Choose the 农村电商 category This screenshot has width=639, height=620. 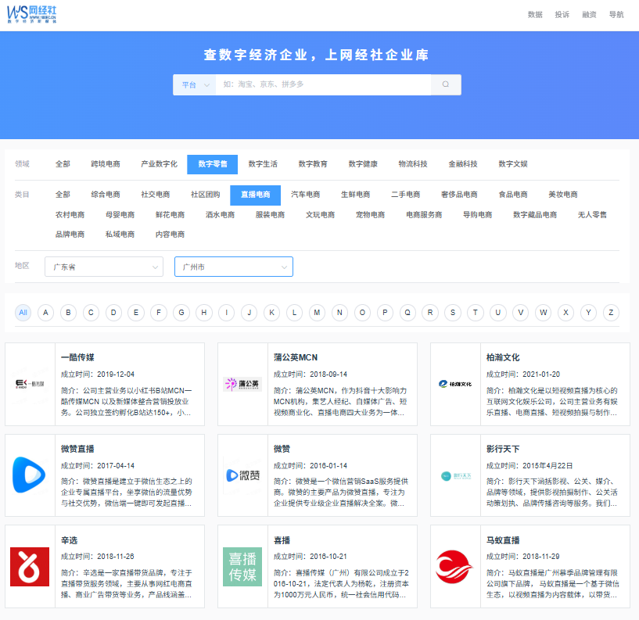pyautogui.click(x=70, y=215)
